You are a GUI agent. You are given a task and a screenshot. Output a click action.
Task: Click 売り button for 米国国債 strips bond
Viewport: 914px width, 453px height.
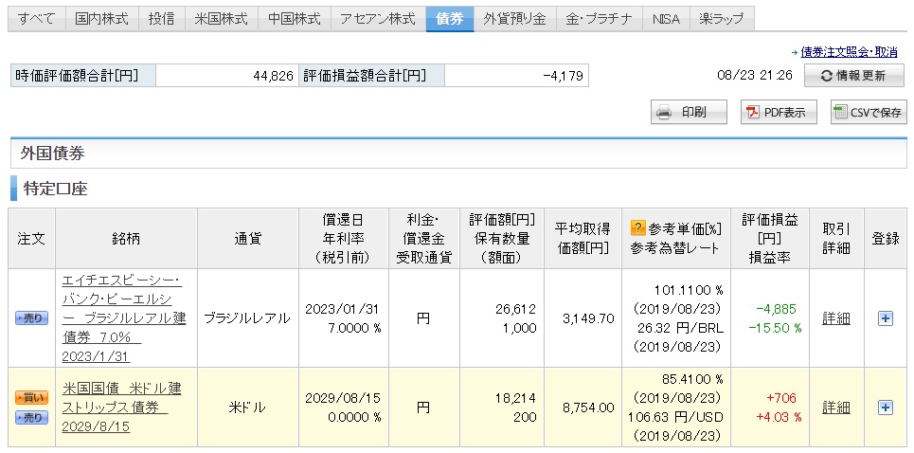[x=31, y=417]
